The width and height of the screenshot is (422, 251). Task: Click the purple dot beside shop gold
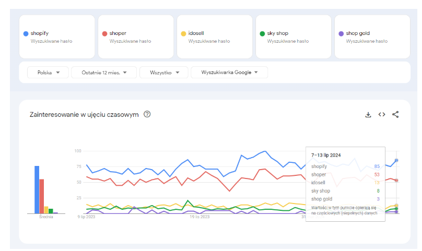(341, 33)
